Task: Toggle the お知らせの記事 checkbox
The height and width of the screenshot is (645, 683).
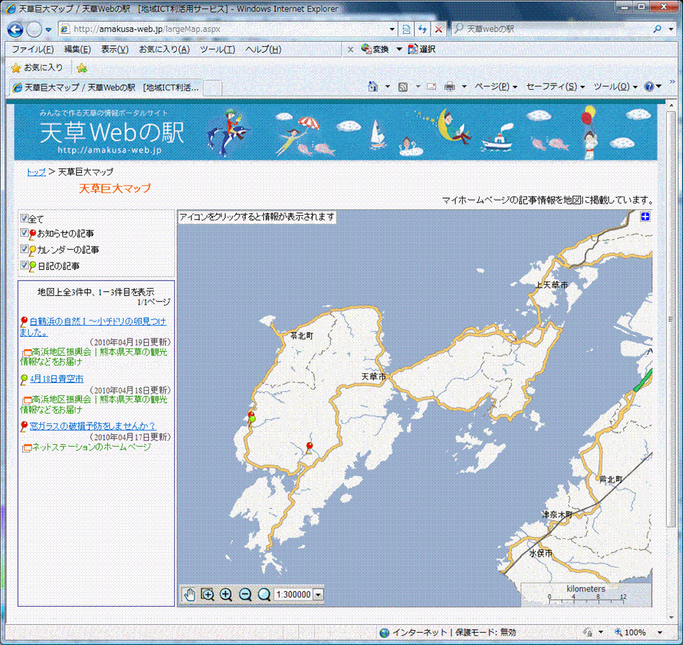Action: point(24,233)
